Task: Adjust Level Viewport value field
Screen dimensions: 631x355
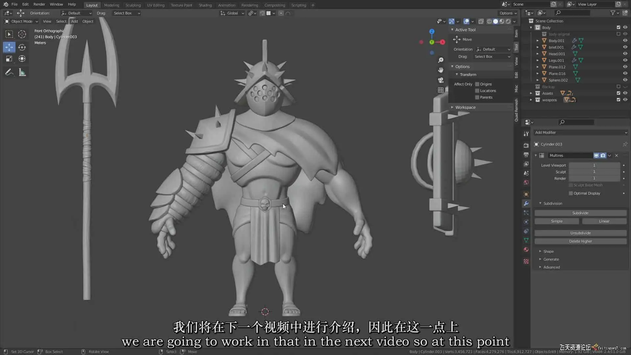Action: [x=594, y=165]
